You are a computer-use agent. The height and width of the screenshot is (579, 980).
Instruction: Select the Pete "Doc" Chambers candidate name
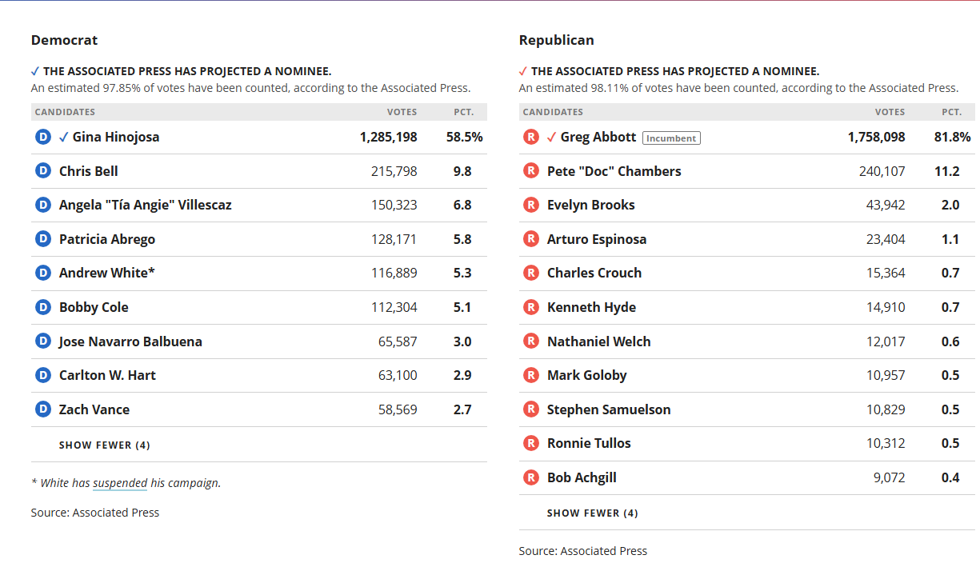coord(614,171)
